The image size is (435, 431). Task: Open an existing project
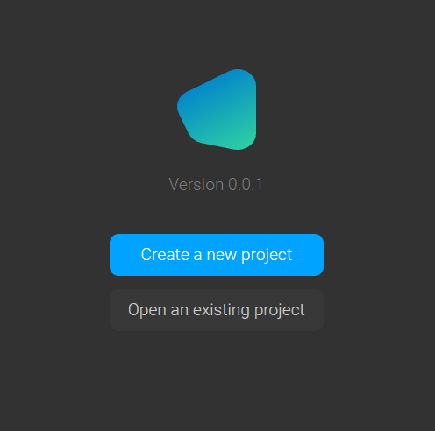pyautogui.click(x=217, y=310)
